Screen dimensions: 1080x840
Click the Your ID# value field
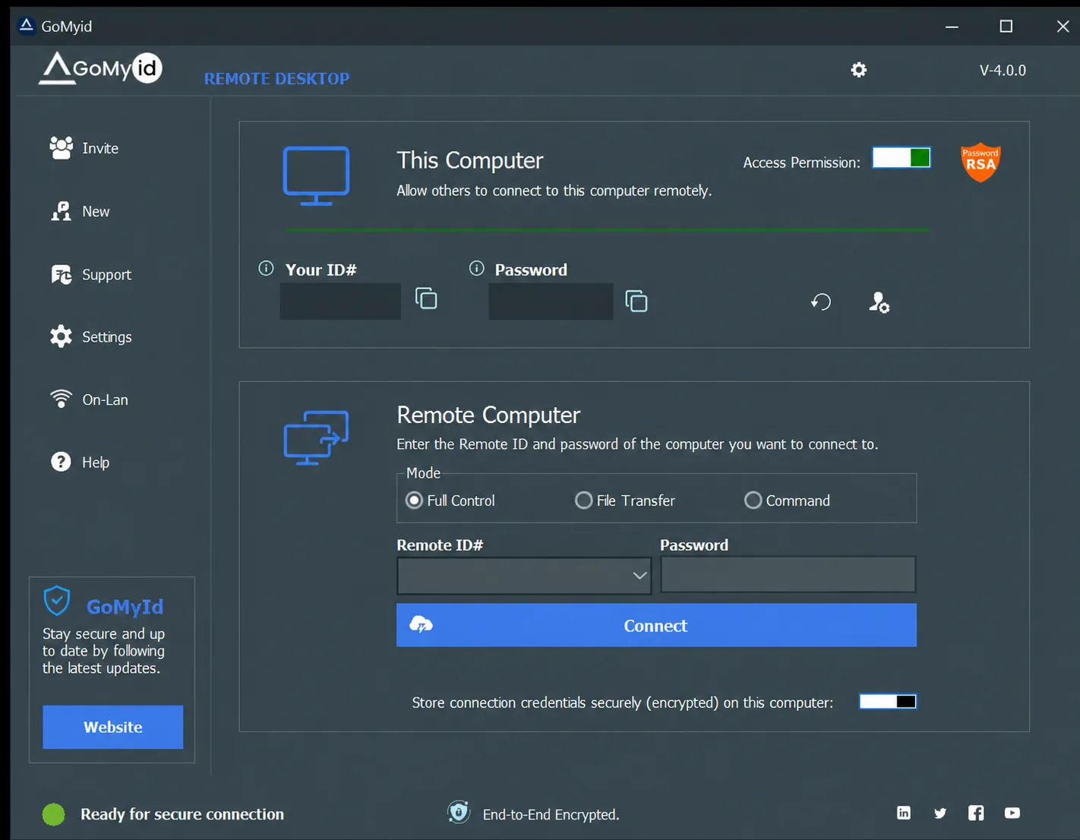pos(340,302)
